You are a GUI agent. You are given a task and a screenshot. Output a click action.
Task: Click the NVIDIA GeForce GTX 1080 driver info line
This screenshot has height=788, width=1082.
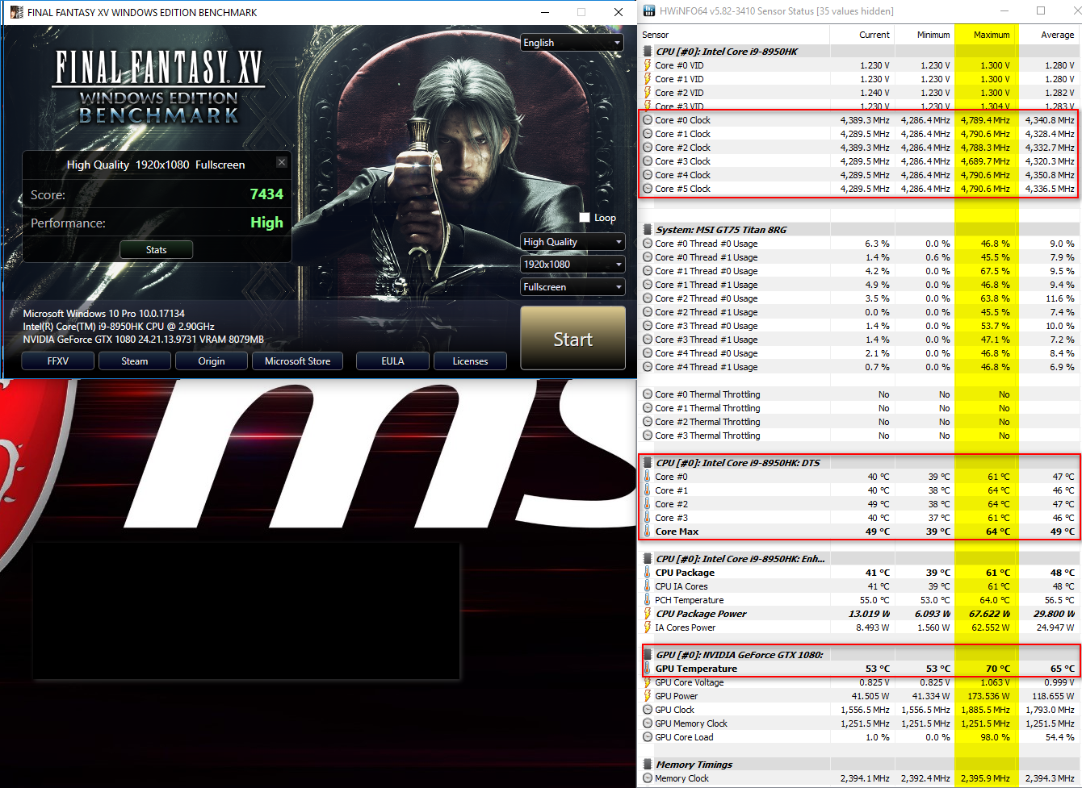pos(144,340)
